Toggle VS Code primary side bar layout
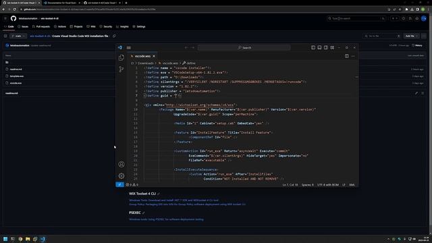The width and height of the screenshot is (432, 243). pos(313,48)
